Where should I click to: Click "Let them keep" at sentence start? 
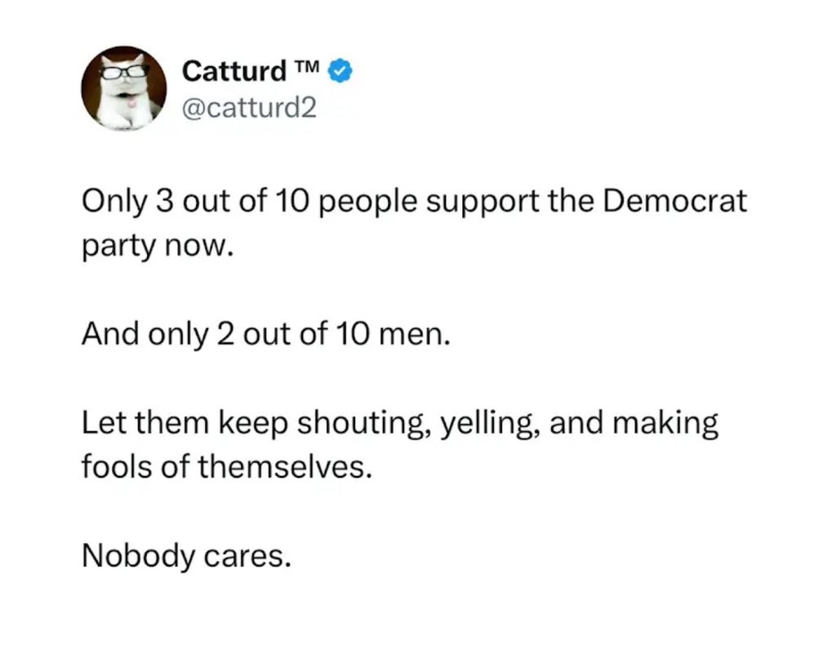click(184, 425)
